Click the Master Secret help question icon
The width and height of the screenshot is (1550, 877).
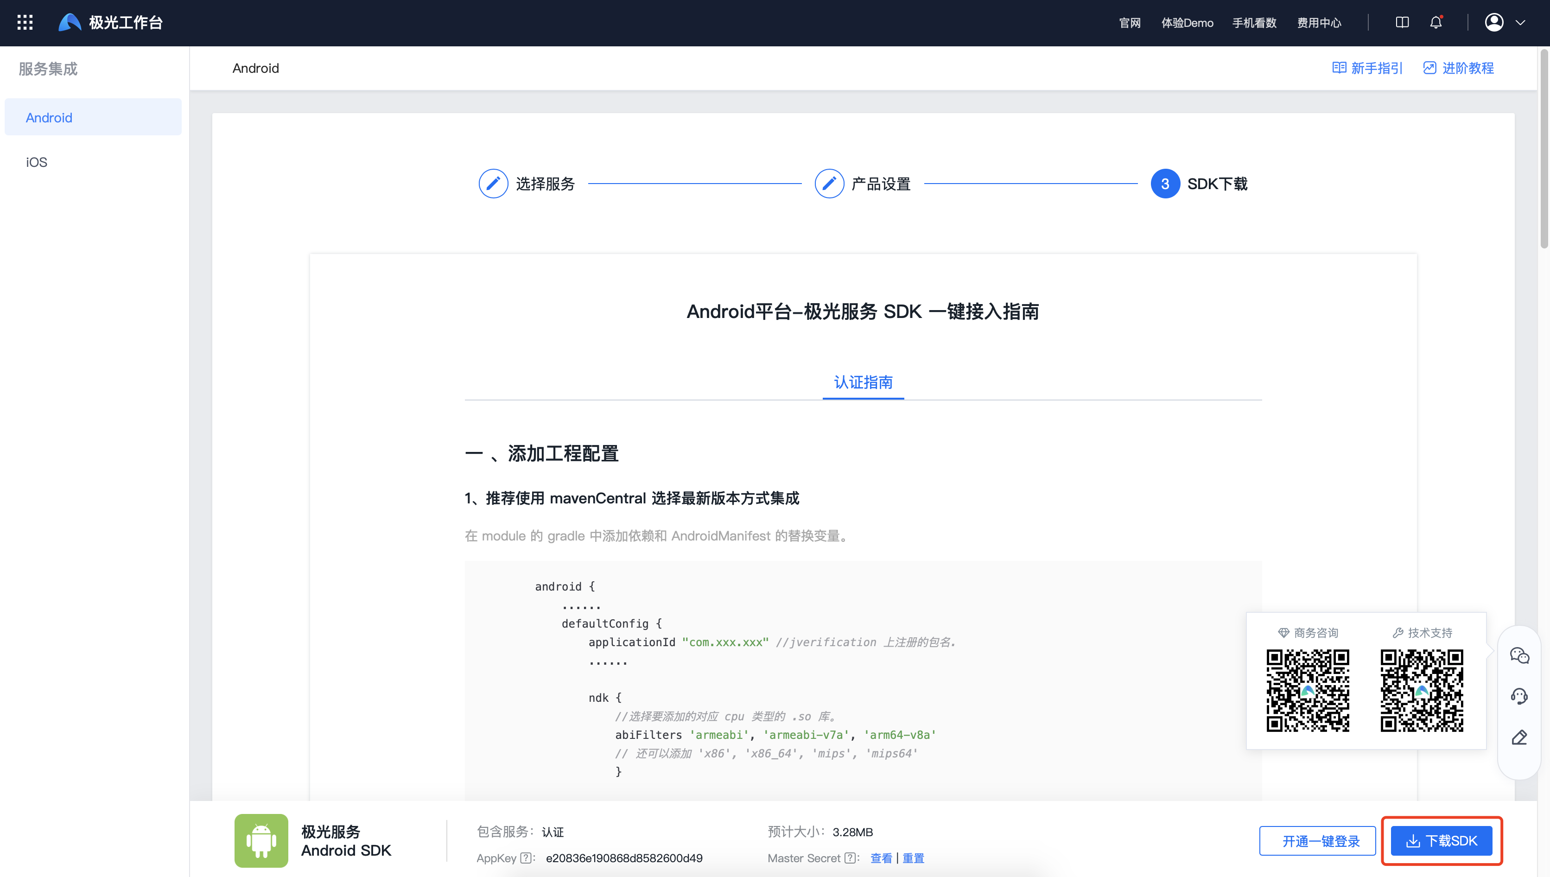click(x=850, y=858)
